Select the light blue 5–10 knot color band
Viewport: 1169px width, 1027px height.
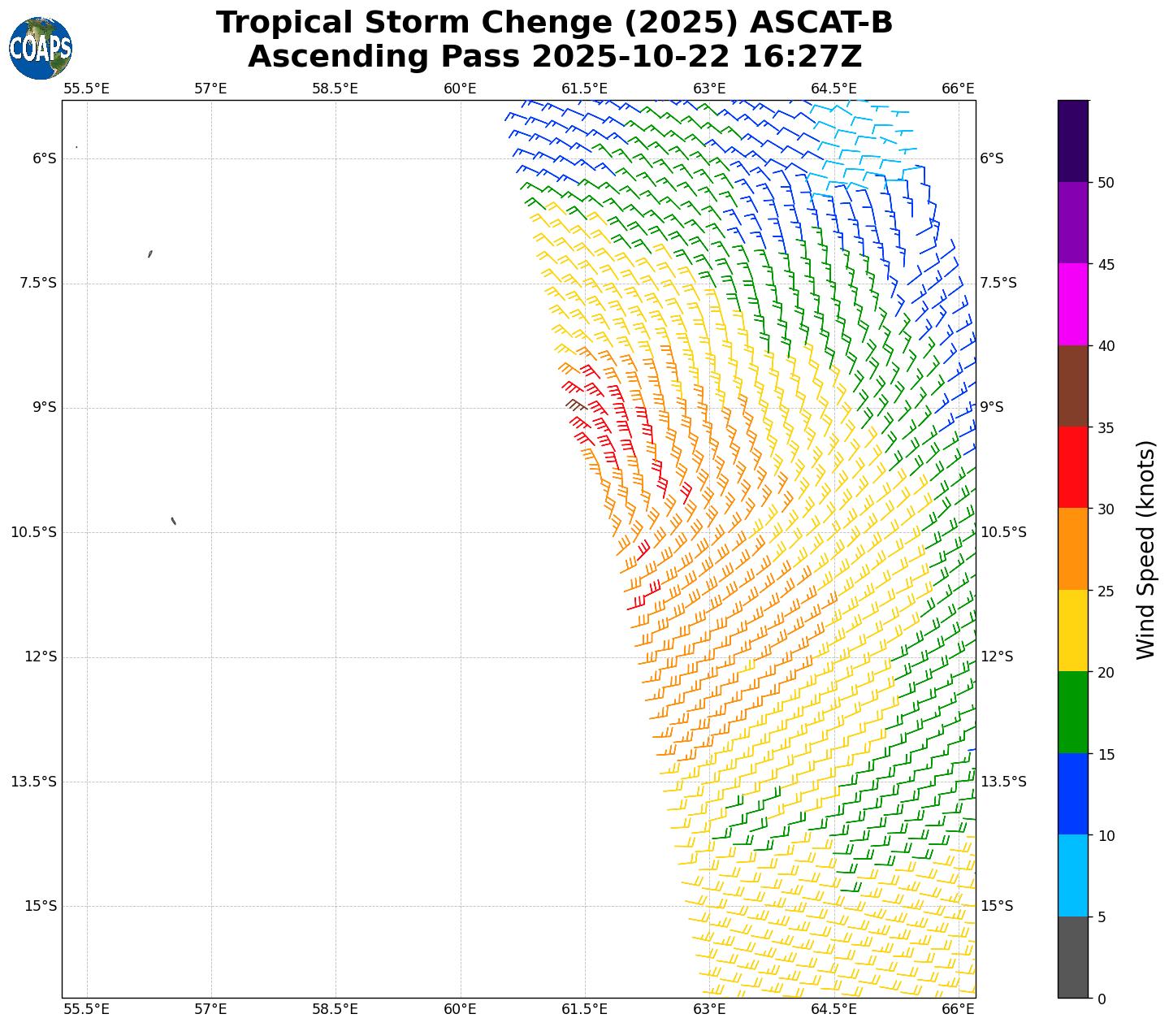(1072, 875)
